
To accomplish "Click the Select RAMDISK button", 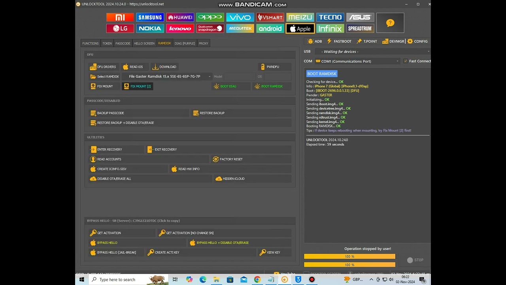I will [105, 76].
